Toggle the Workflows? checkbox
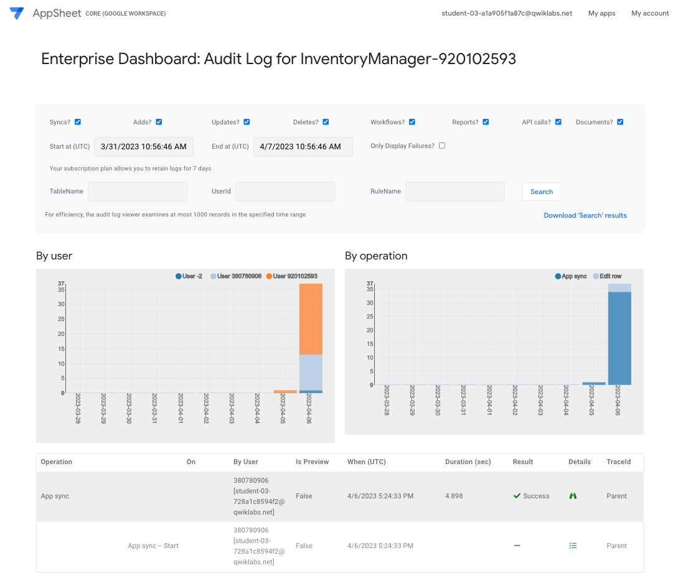673x573 pixels. click(x=412, y=122)
